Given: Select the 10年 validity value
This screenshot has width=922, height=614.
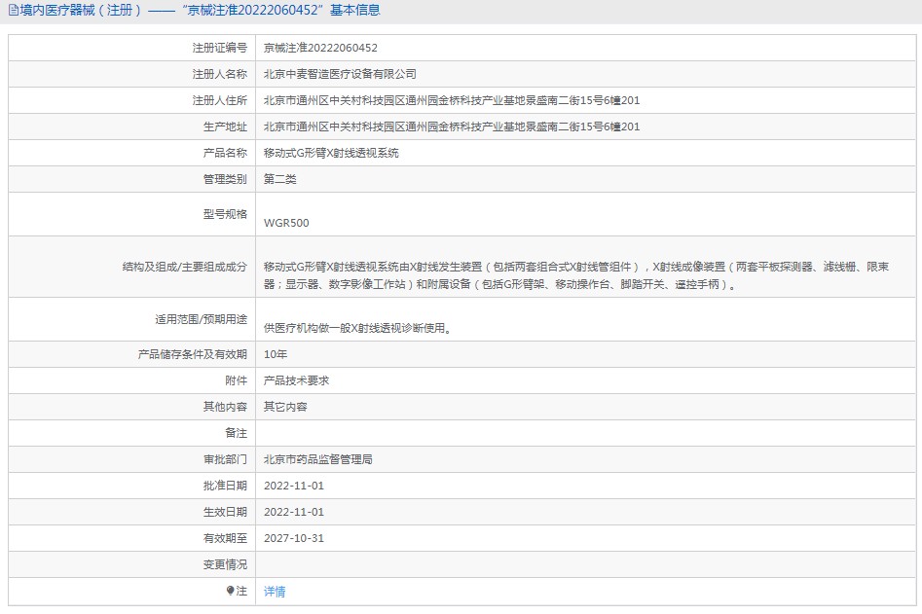Looking at the screenshot, I should [276, 354].
